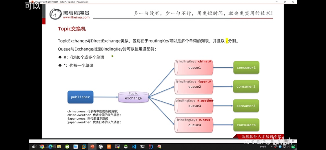Launch Visual Studio Code from the taskbar

[x=134, y=147]
